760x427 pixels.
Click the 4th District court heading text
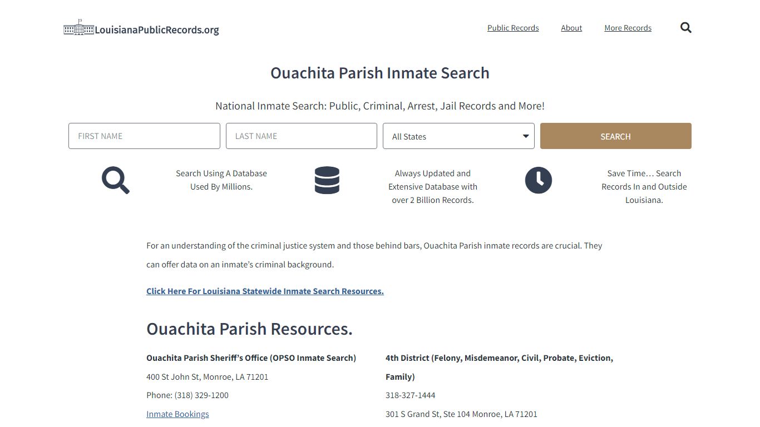coord(499,367)
